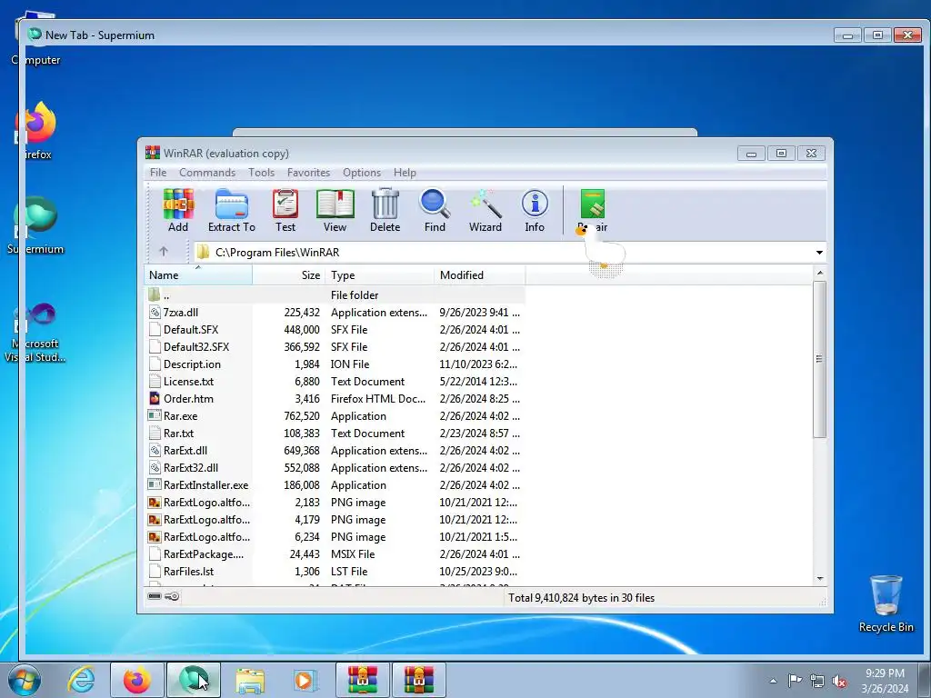Sort files by Type column
The width and height of the screenshot is (931, 698).
pos(379,274)
